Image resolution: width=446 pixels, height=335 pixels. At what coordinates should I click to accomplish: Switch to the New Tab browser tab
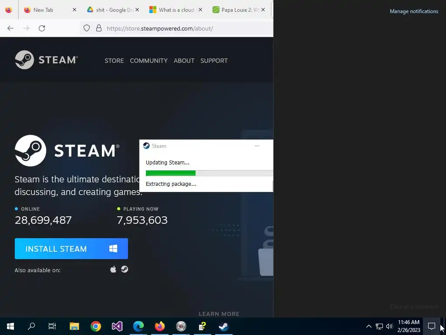pyautogui.click(x=51, y=10)
